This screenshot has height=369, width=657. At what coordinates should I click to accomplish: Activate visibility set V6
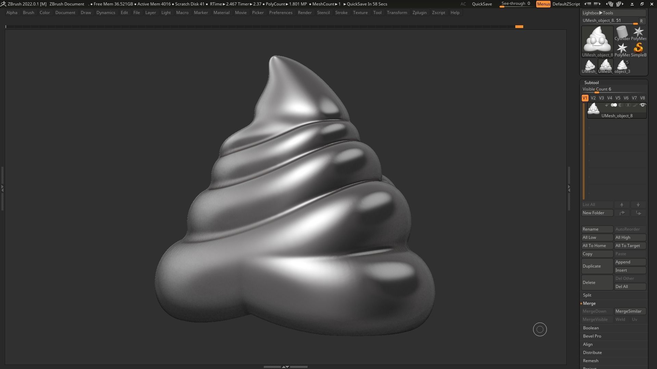click(626, 98)
